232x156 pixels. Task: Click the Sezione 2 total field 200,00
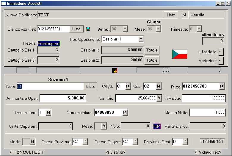(122, 60)
